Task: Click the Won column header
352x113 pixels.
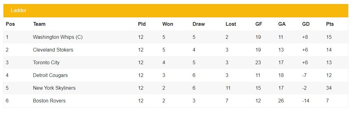Action: [168, 24]
